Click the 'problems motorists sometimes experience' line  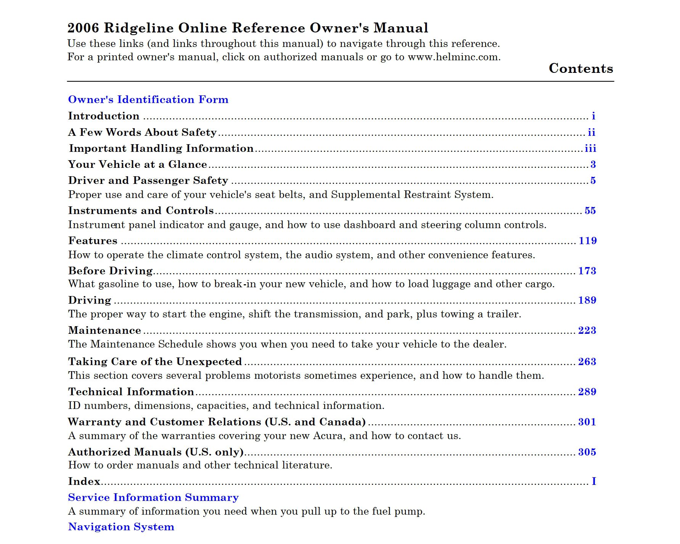pos(306,376)
